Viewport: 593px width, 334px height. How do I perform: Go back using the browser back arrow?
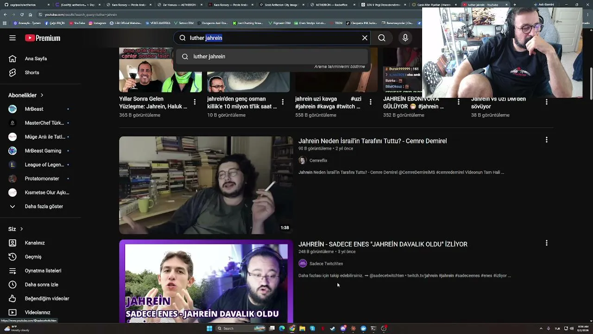[x=5, y=14]
